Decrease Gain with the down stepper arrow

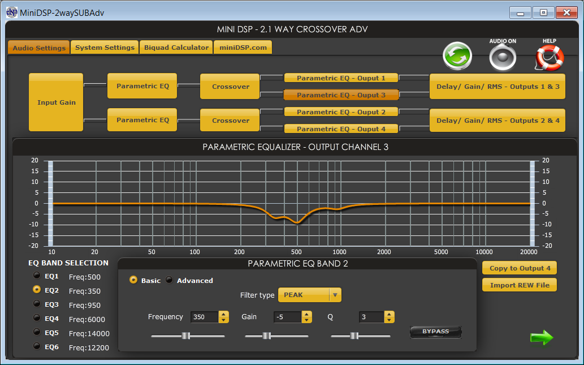(306, 320)
